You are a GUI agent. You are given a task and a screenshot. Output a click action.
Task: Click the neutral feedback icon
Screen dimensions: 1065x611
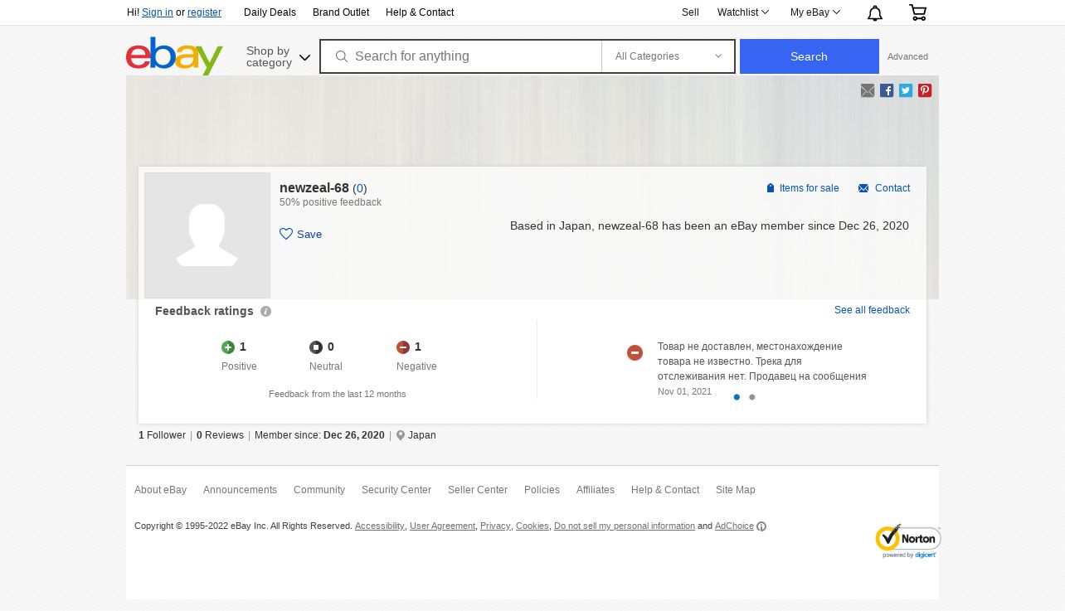[316, 347]
